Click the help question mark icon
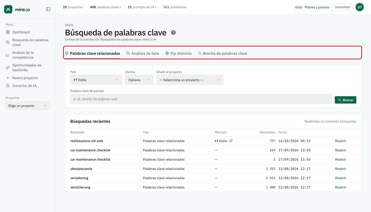 tap(173, 32)
